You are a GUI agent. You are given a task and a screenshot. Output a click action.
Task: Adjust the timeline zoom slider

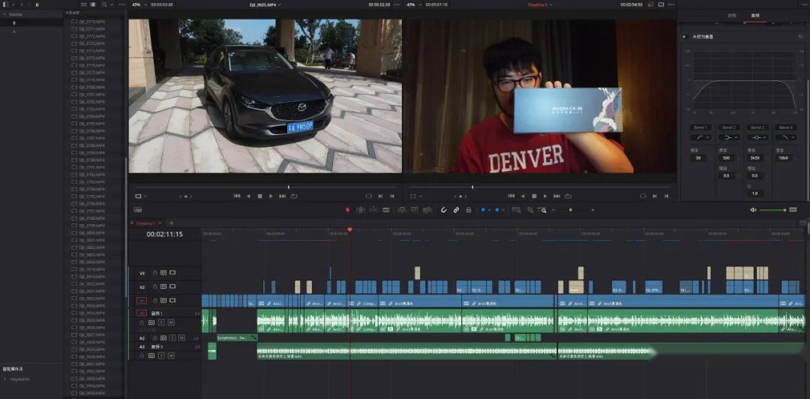pyautogui.click(x=570, y=210)
